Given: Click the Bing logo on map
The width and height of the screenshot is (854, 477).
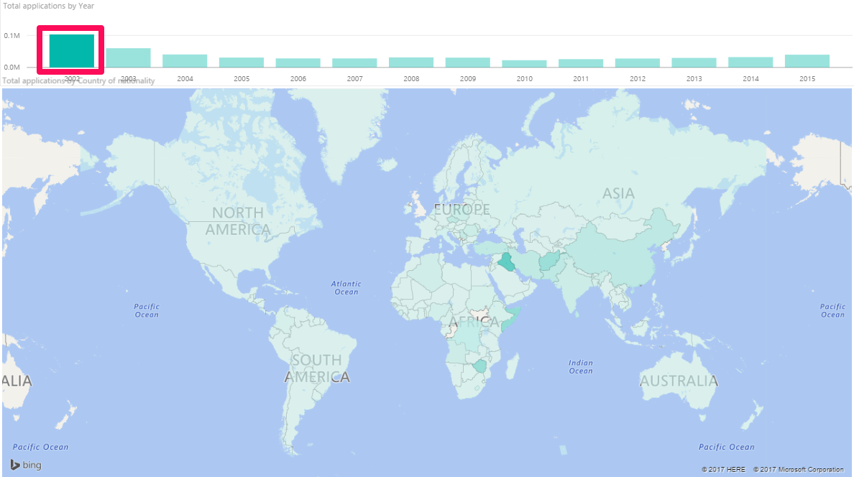Looking at the screenshot, I should pyautogui.click(x=26, y=465).
